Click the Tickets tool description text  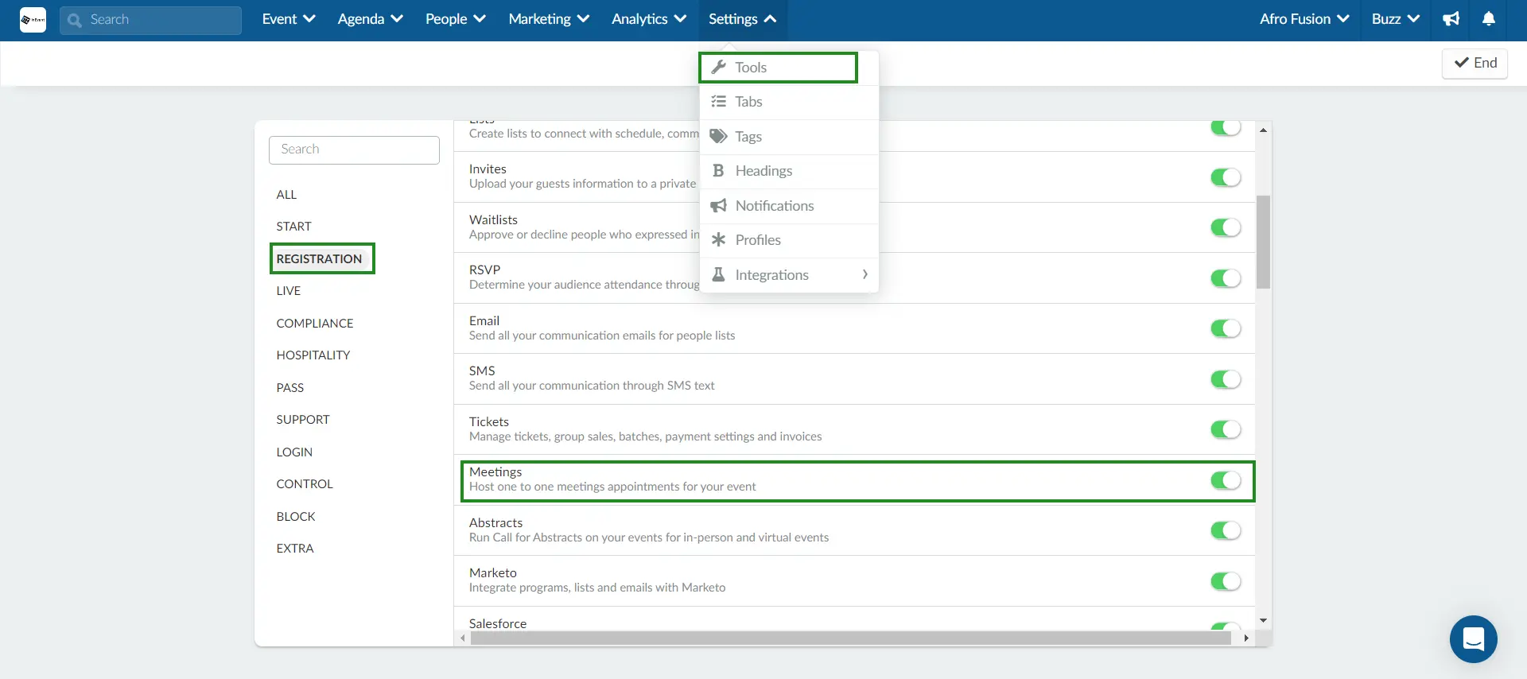(645, 436)
